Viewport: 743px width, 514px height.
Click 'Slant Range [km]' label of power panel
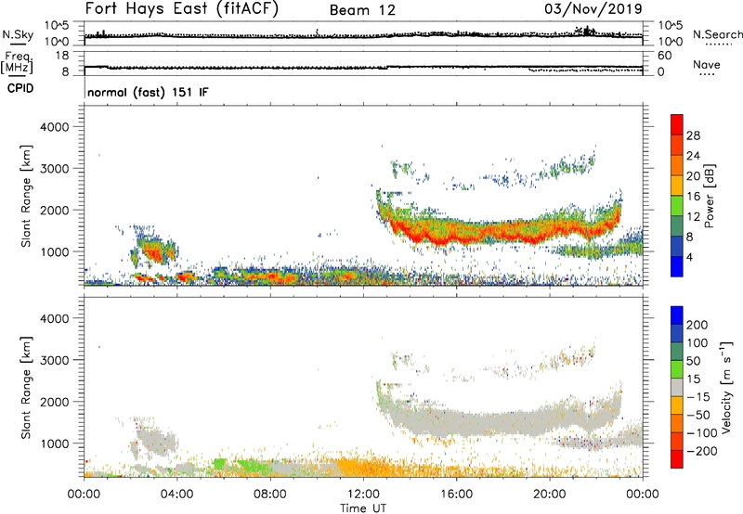[26, 196]
